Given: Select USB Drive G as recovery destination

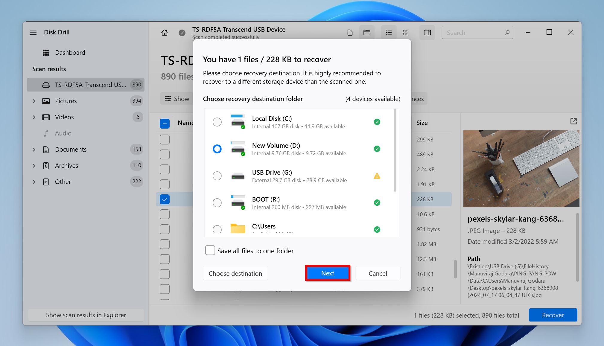Looking at the screenshot, I should coord(217,176).
